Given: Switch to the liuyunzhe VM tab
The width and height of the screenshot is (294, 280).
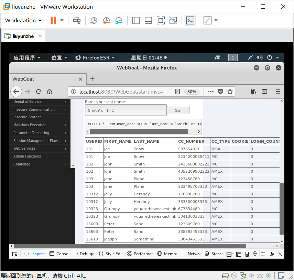Looking at the screenshot, I should [23, 36].
